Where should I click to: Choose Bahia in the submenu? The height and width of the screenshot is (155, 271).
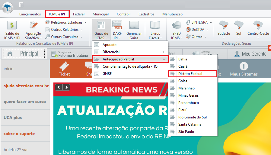193,59
